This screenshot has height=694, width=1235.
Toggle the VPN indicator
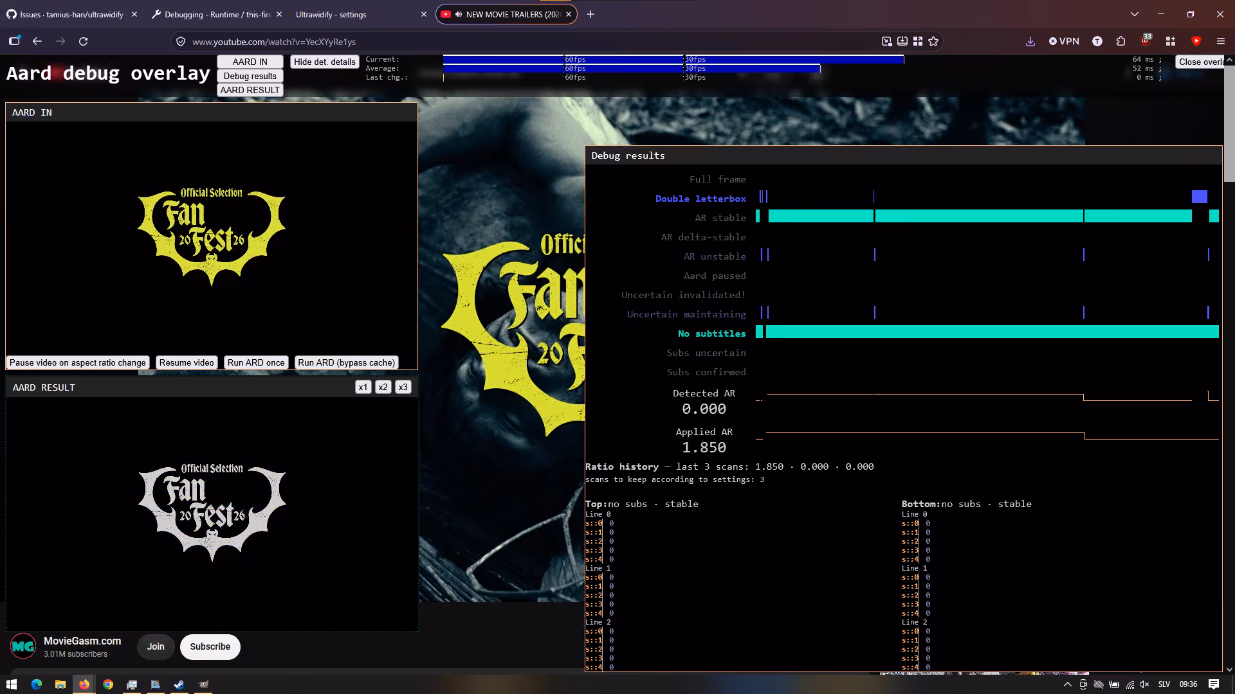pyautogui.click(x=1064, y=41)
